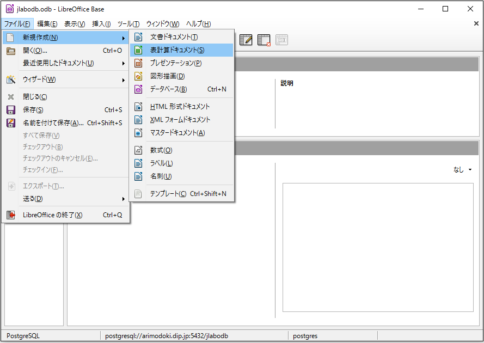Select HTML 形式ドキュメント entry
Viewport: 484px width, 343px height.
[x=181, y=107]
